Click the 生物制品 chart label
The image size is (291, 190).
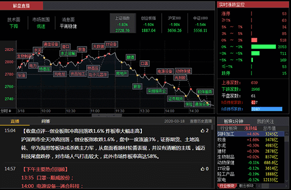pyautogui.click(x=25, y=56)
